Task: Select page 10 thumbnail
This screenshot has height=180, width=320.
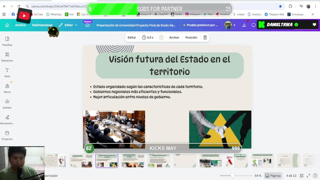Action: 263,160
